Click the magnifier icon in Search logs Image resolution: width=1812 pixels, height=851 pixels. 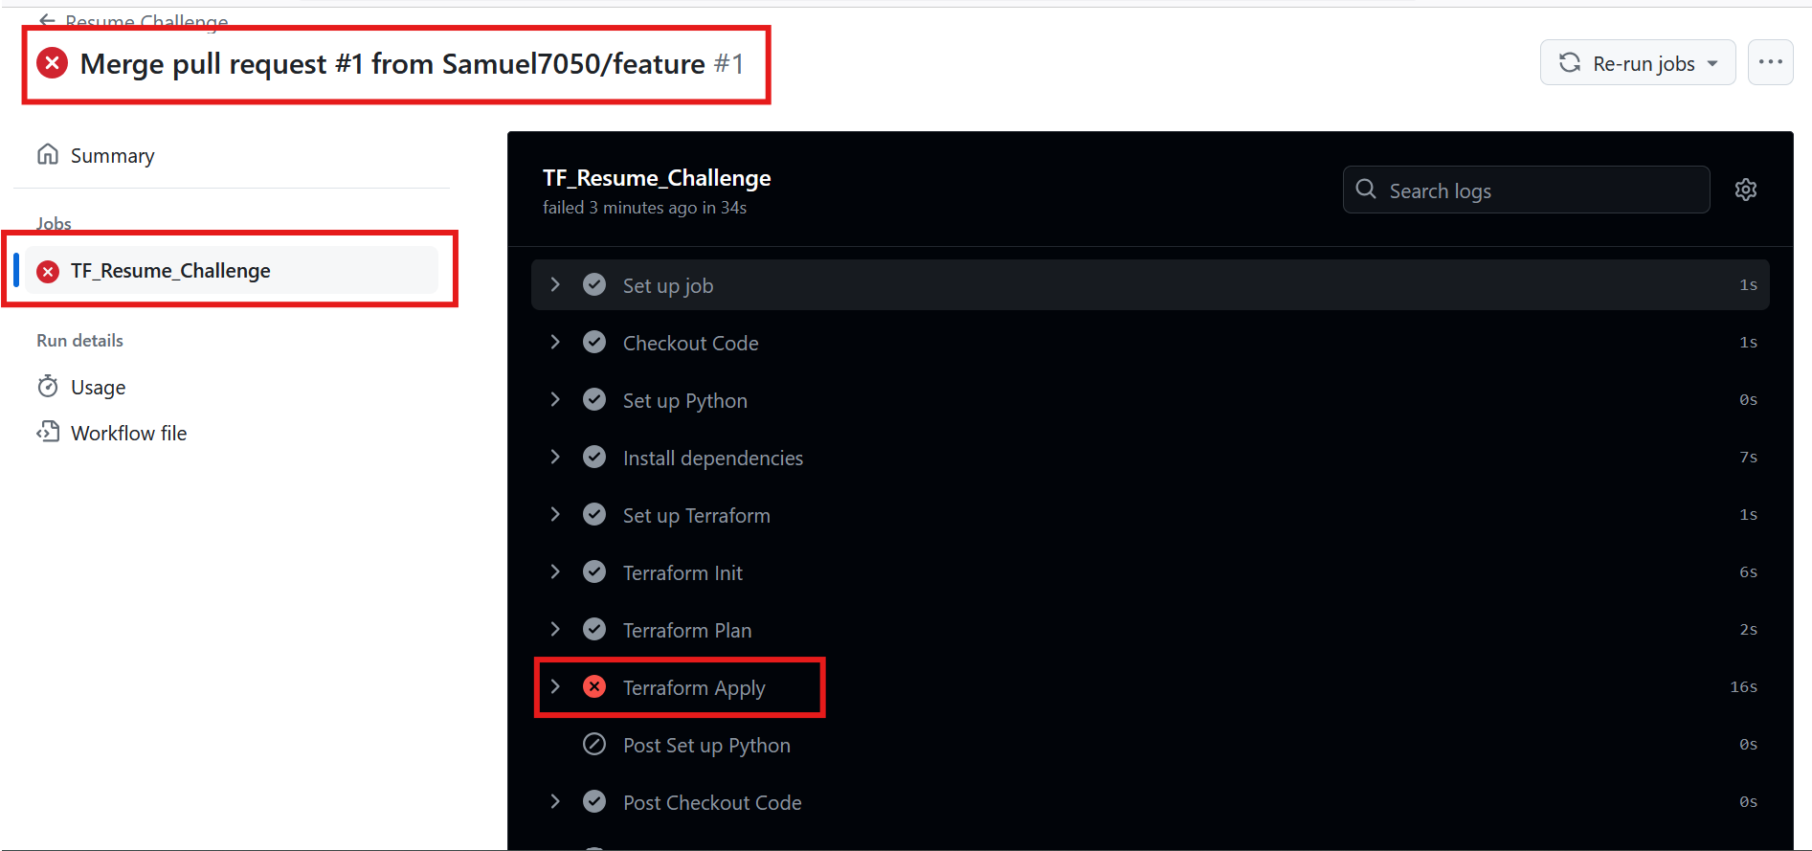pyautogui.click(x=1366, y=190)
